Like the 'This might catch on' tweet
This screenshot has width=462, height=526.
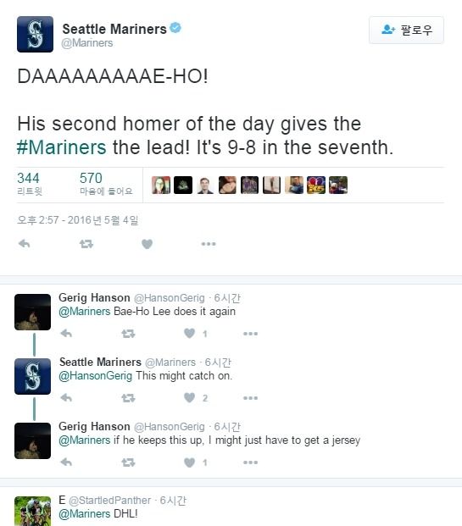(189, 398)
